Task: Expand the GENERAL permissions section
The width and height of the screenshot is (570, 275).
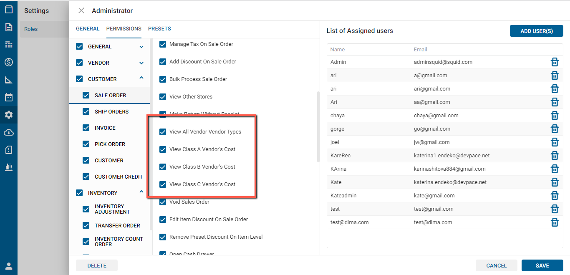Action: click(141, 47)
